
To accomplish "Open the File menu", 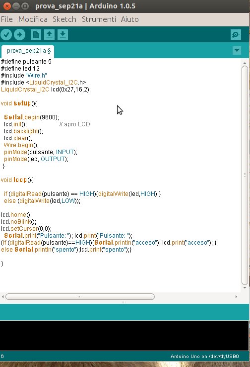I will pos(7,19).
